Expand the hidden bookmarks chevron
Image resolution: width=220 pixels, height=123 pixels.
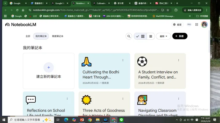190,16
